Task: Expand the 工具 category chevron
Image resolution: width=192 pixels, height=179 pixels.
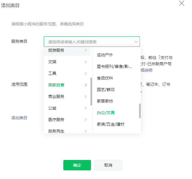Action: tap(85, 73)
